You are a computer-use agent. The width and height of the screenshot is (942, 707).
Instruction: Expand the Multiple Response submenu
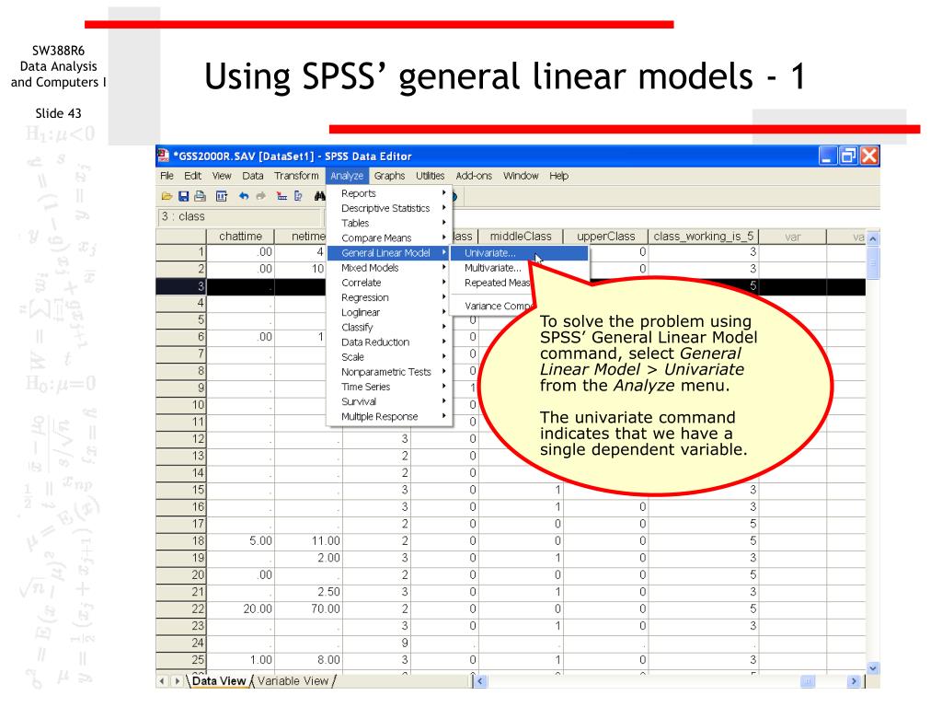[x=389, y=417]
